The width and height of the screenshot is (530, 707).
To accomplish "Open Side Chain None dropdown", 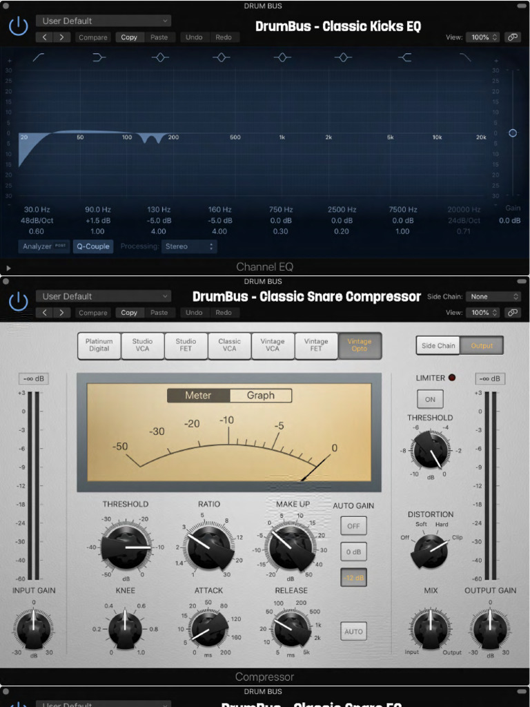I will [x=493, y=296].
